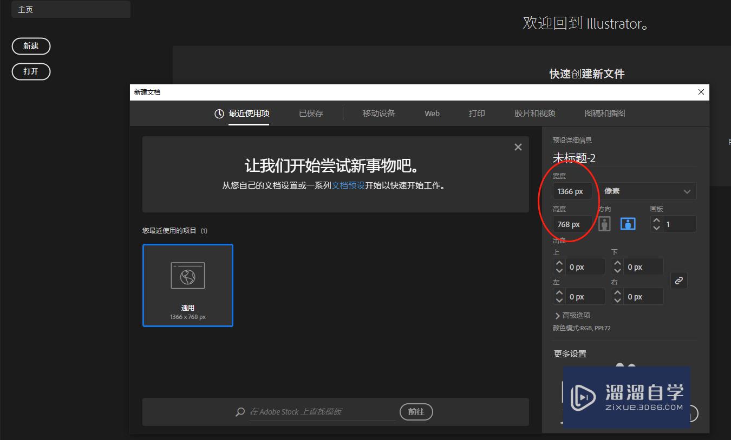Screen dimensions: 731x440
Task: Click the 更多设置 heading text
Action: tap(570, 354)
